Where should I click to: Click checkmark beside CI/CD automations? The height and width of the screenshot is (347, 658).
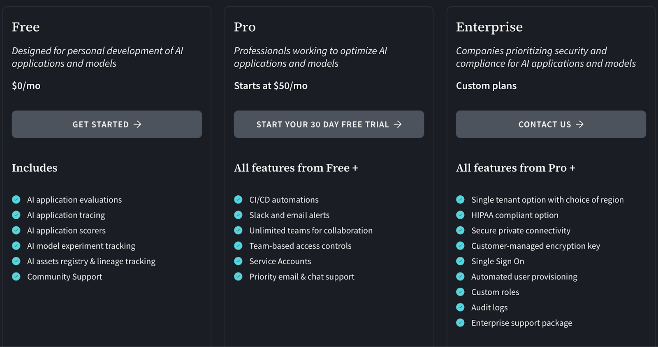coord(239,200)
